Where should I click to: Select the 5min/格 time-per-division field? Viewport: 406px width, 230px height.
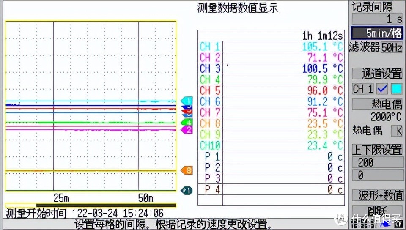pos(377,33)
